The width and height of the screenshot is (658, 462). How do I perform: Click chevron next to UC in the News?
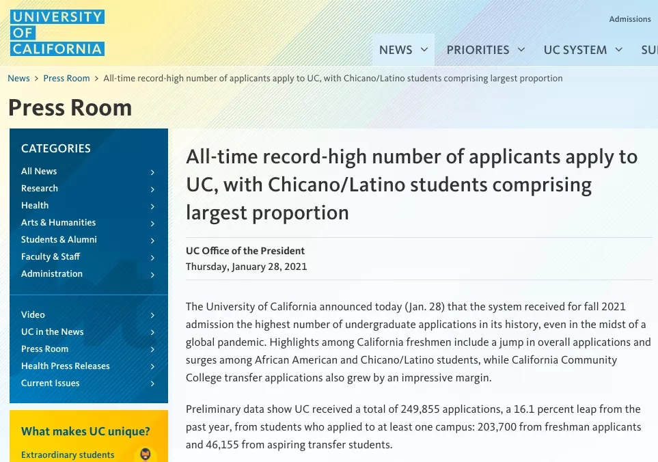click(152, 332)
